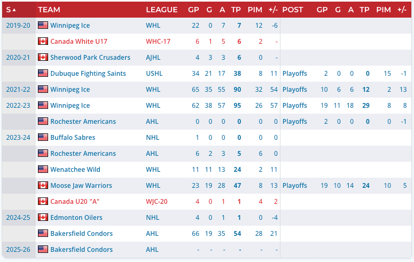Image resolution: width=414 pixels, height=262 pixels.
Task: Click the Canada flag beside Edmonton Oilers
Action: (x=43, y=218)
